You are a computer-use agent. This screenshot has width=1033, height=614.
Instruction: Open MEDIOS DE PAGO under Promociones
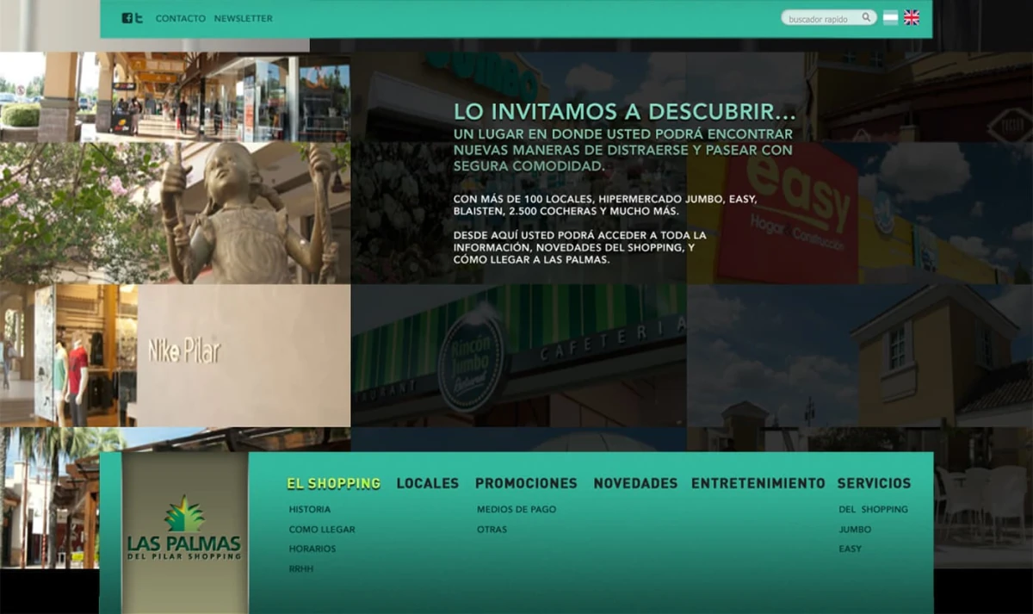(x=516, y=510)
